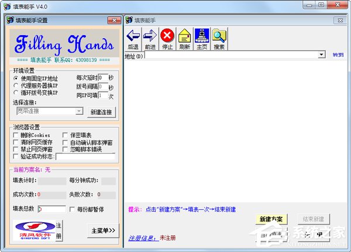Click the 地址 URL input field

[232, 55]
